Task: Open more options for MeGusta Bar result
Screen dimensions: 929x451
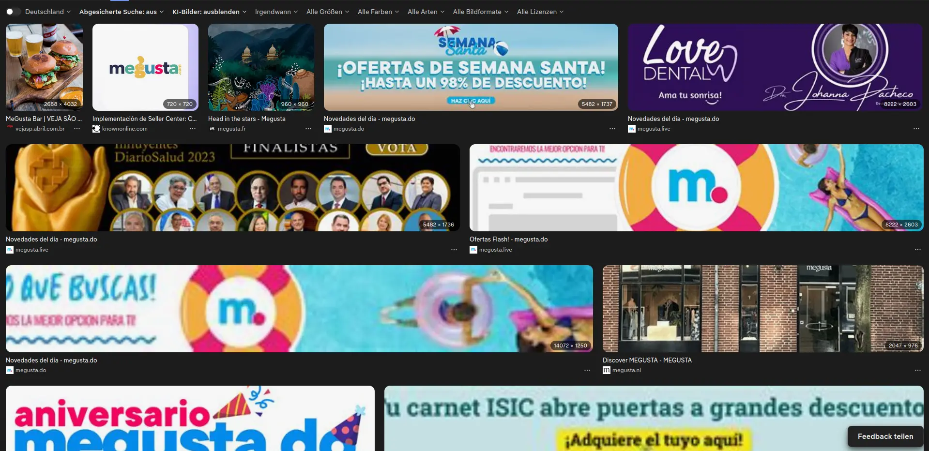Action: coord(77,129)
